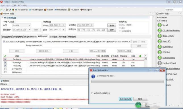Click the 'fastboot' partition name cell
The height and width of the screenshot is (109, 183).
(17, 59)
